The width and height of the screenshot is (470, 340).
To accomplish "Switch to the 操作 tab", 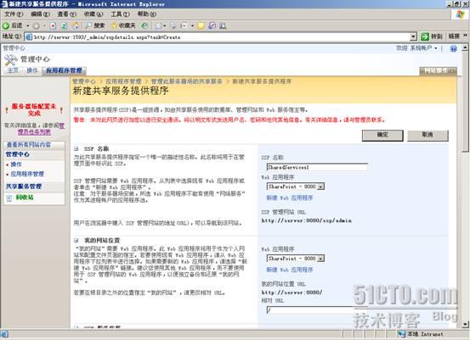I will pos(32,70).
